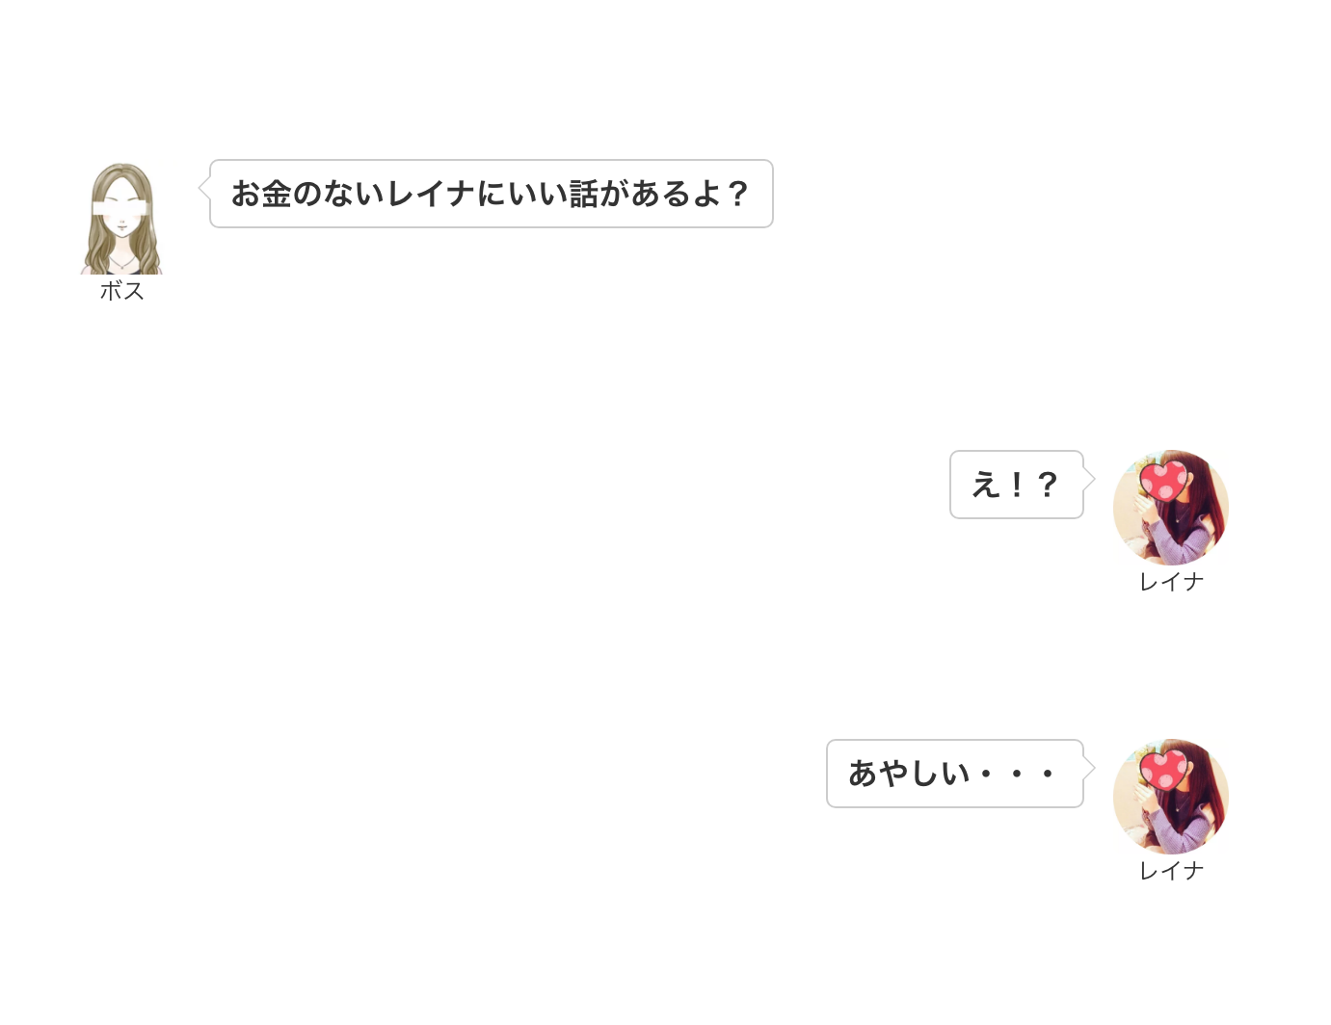Click the trailing dots in the あやしい bubble
Viewport: 1331px width, 1025px height.
tap(1016, 774)
